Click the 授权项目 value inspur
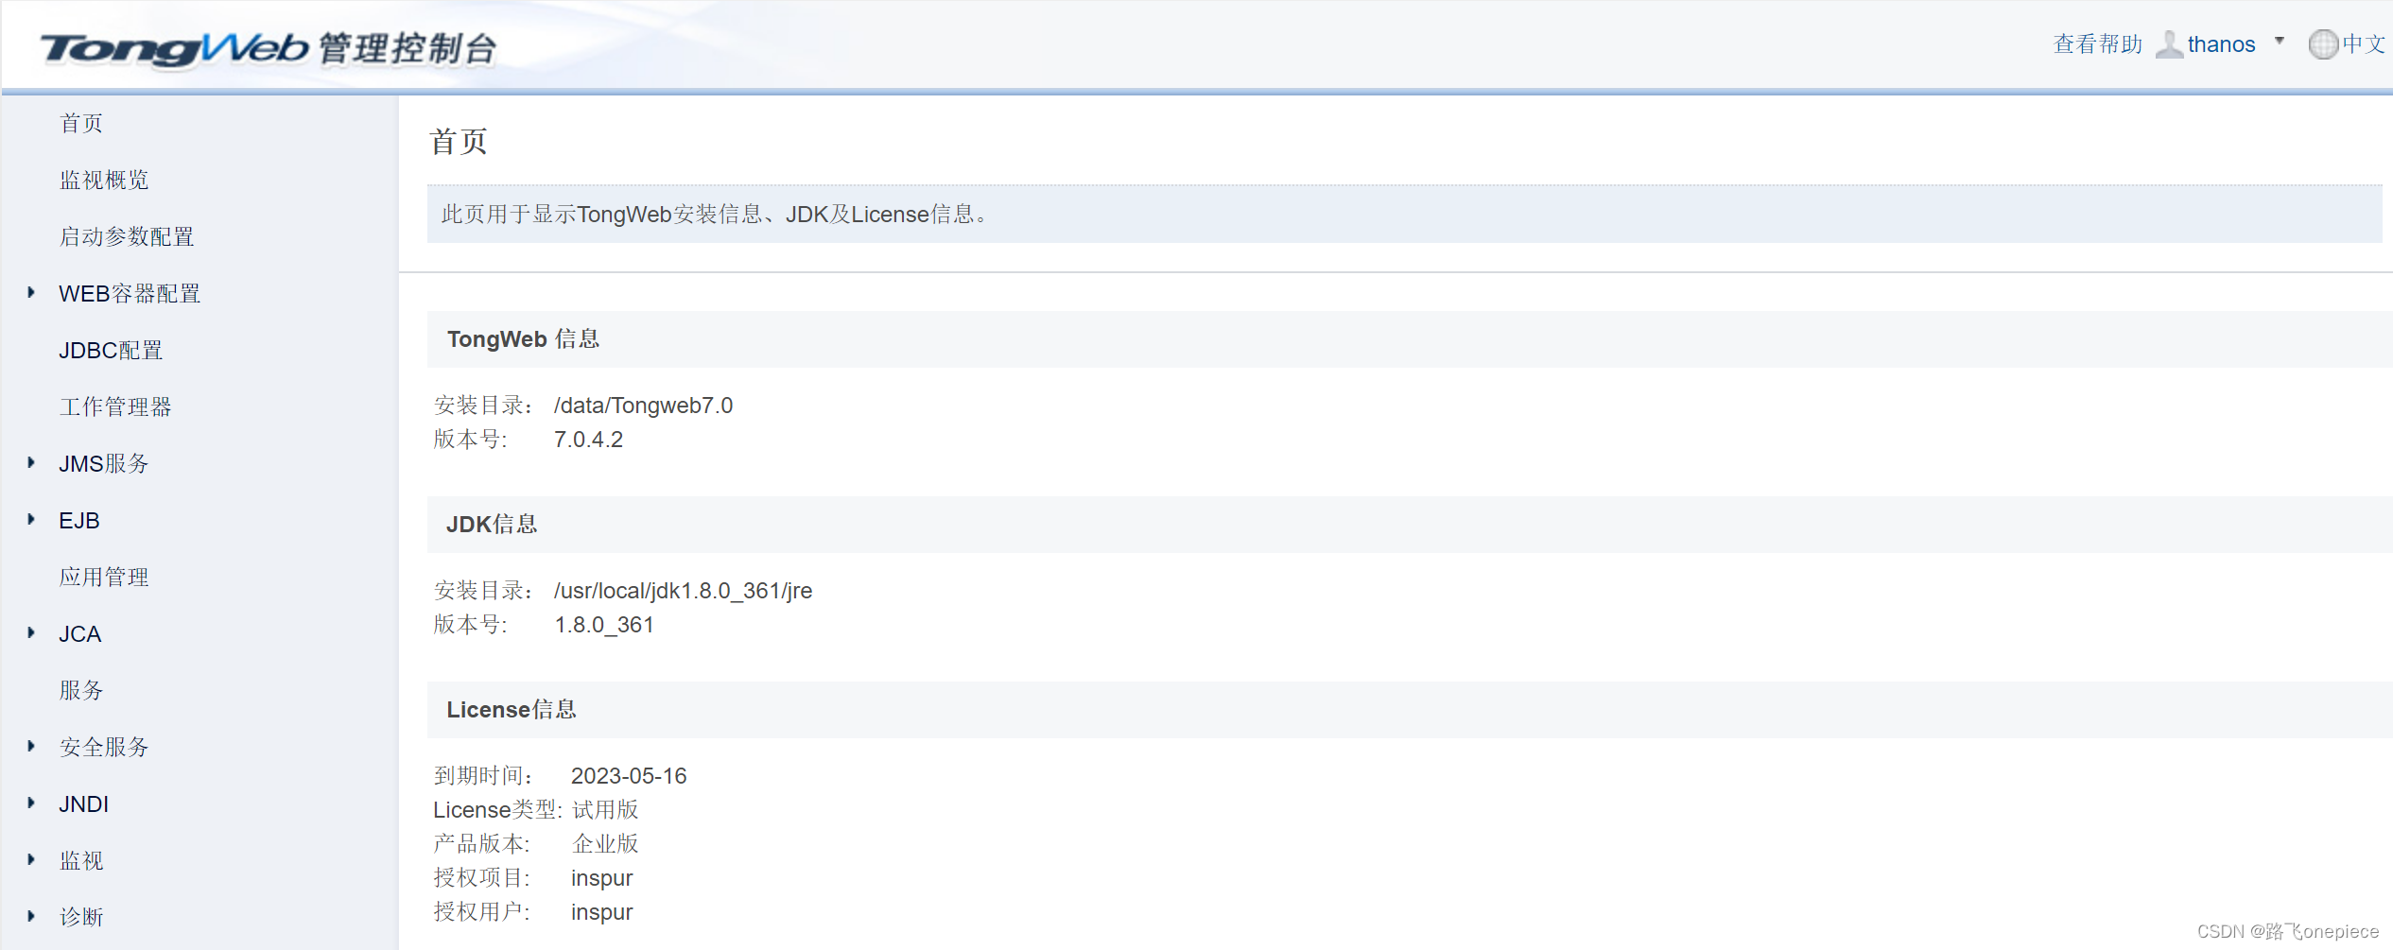This screenshot has width=2393, height=950. coord(602,879)
